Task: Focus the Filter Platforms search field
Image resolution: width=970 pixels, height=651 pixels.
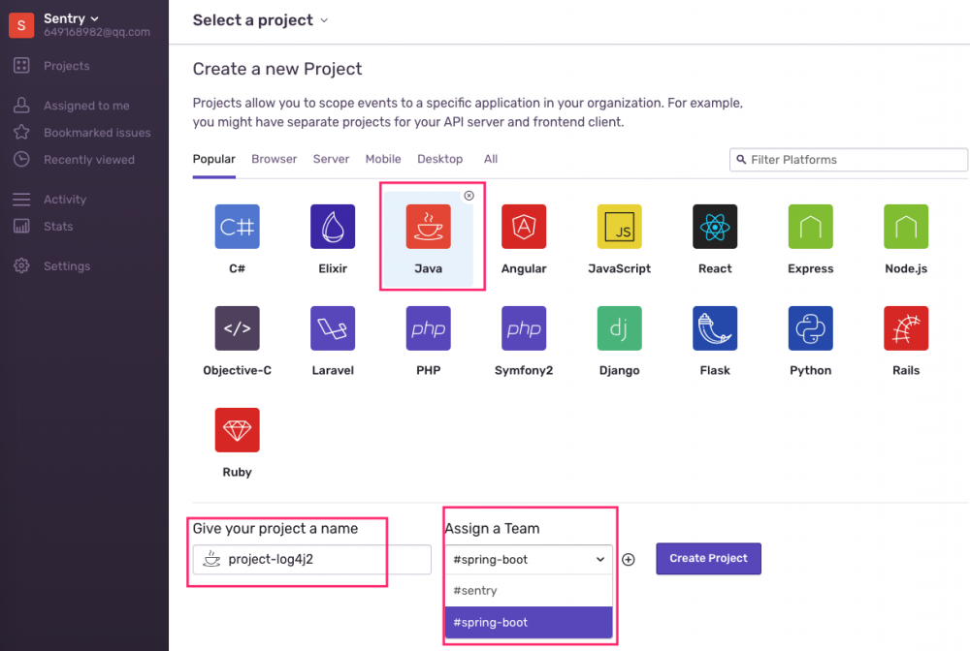Action: tap(854, 160)
